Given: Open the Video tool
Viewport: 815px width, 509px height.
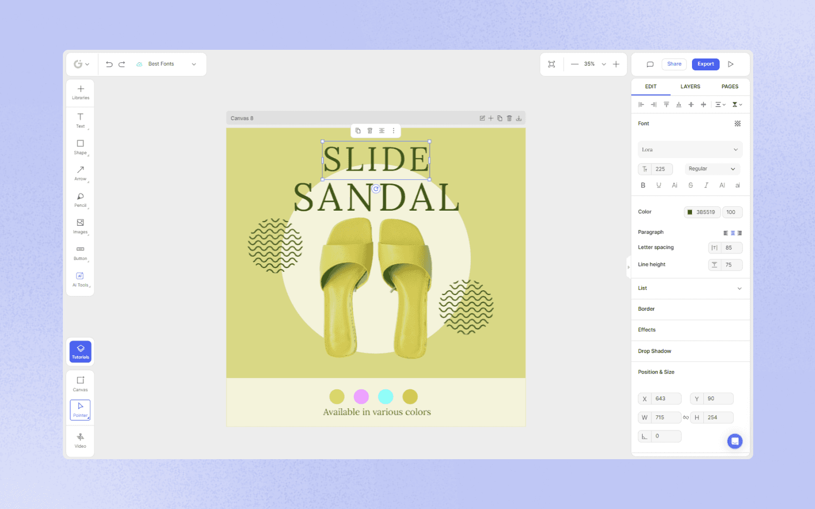Looking at the screenshot, I should point(80,441).
